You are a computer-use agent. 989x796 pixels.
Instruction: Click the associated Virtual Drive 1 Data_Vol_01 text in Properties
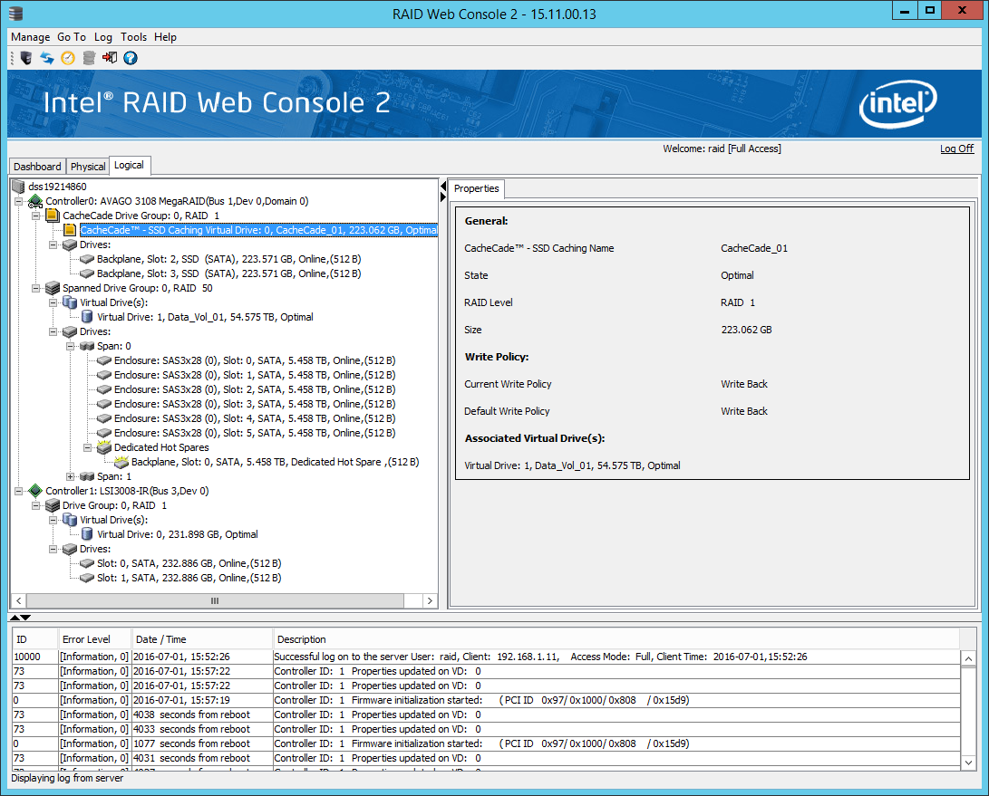572,465
